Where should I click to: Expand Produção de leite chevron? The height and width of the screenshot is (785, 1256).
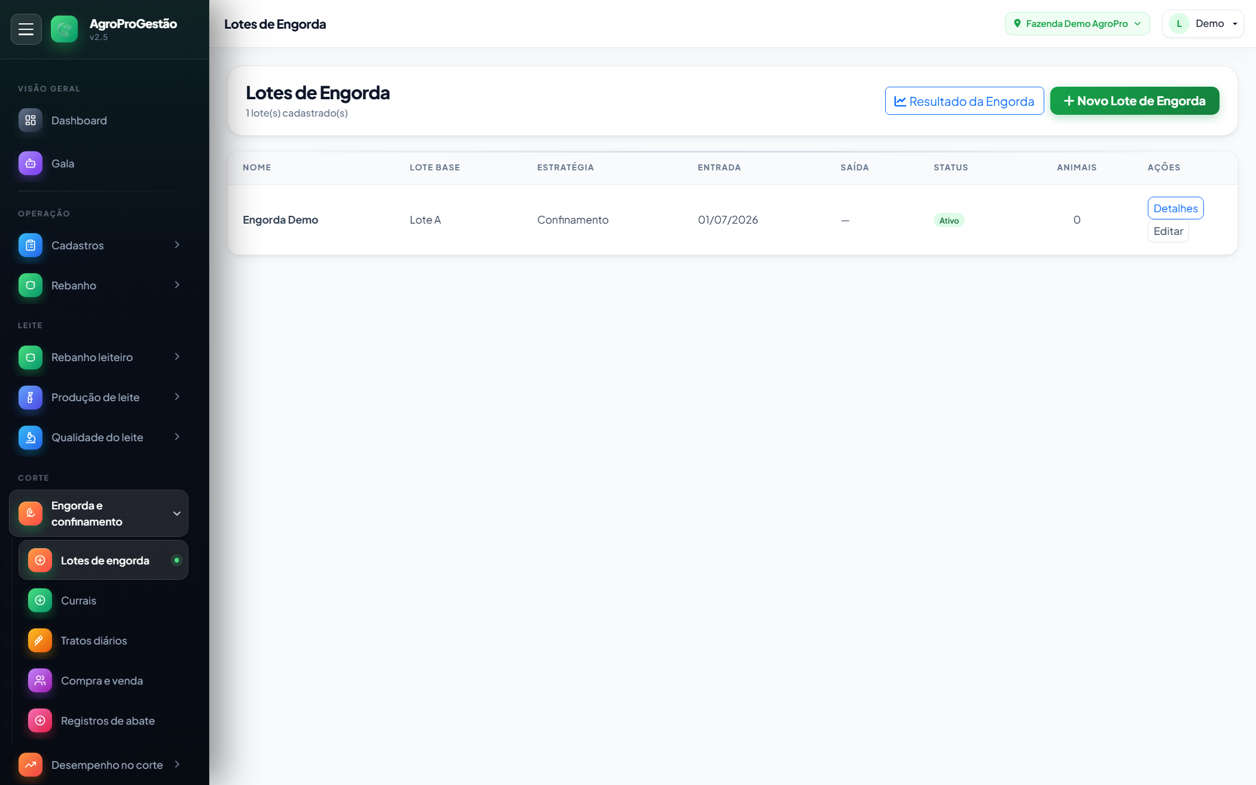[177, 396]
